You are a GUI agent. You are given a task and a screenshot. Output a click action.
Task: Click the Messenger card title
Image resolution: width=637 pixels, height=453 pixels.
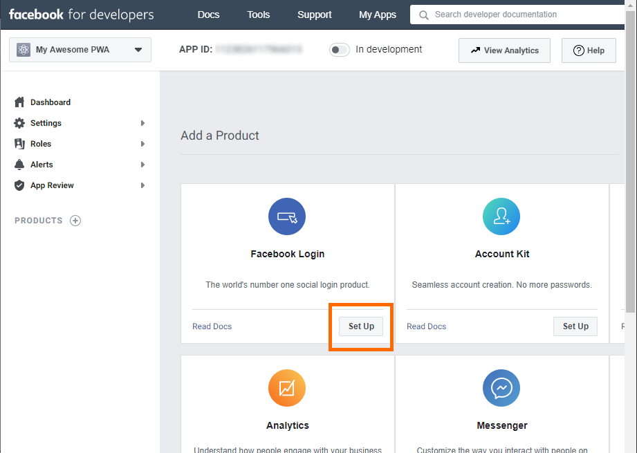pyautogui.click(x=502, y=425)
